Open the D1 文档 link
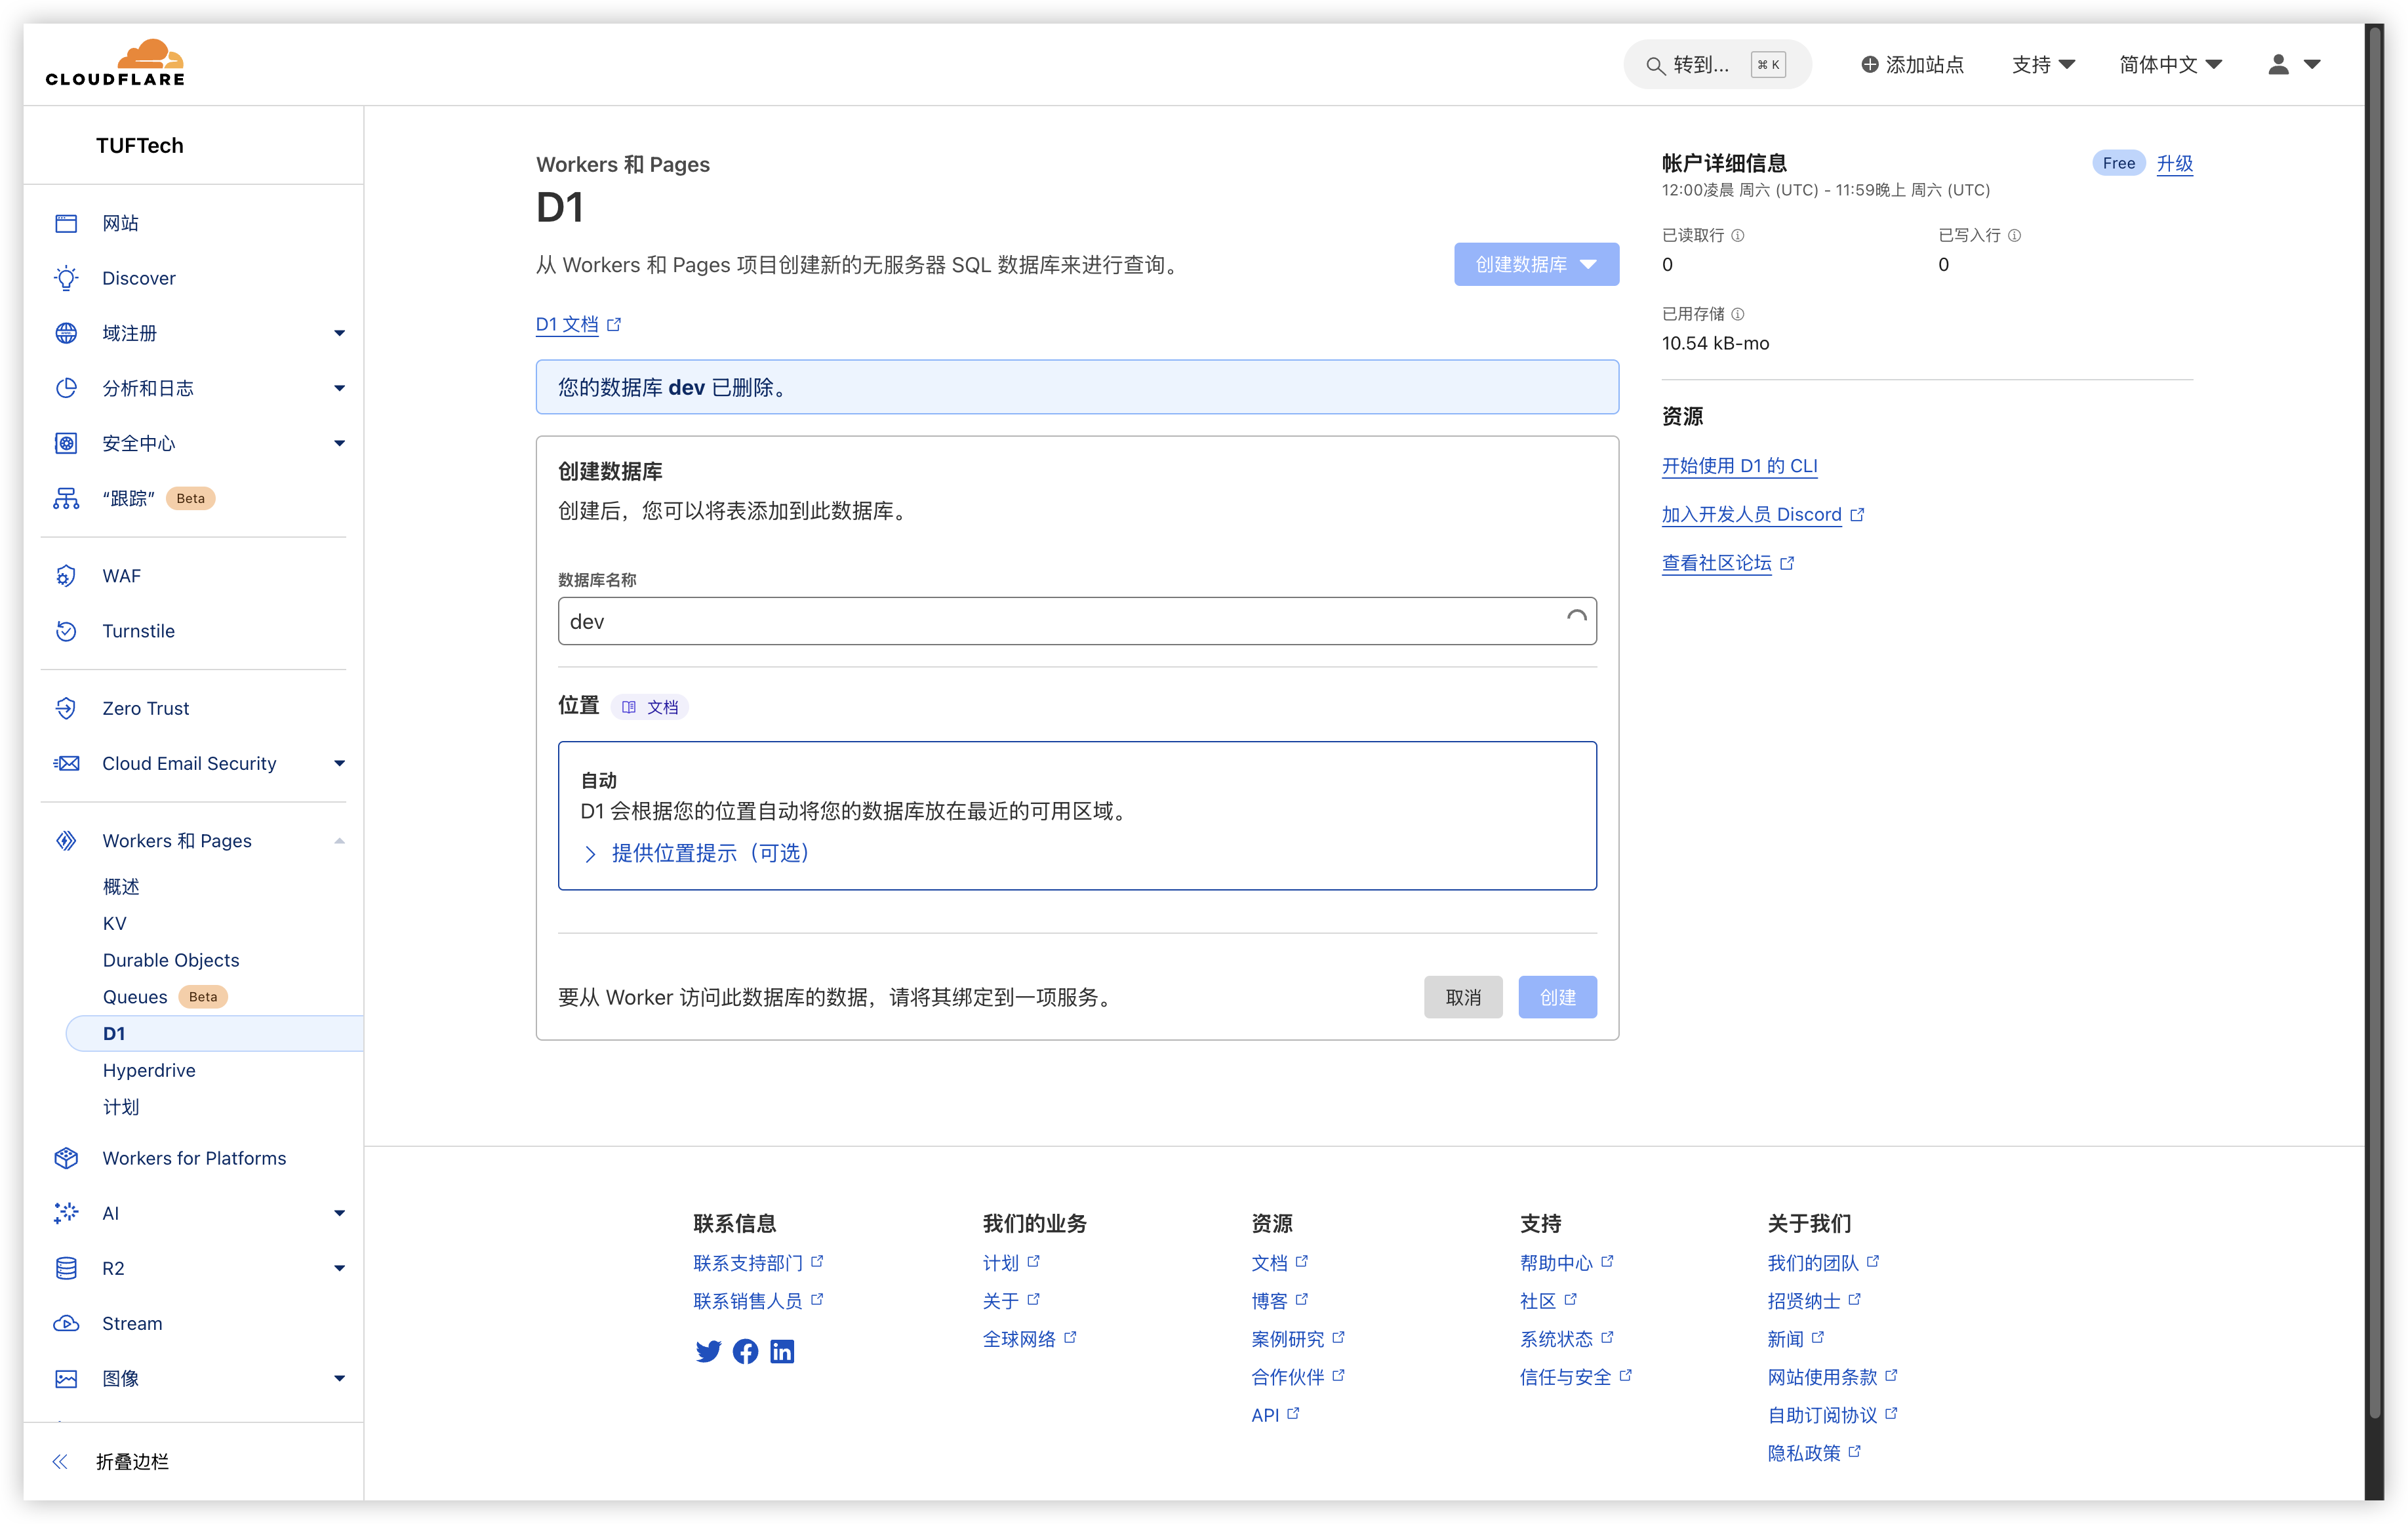The height and width of the screenshot is (1524, 2408). pos(568,324)
